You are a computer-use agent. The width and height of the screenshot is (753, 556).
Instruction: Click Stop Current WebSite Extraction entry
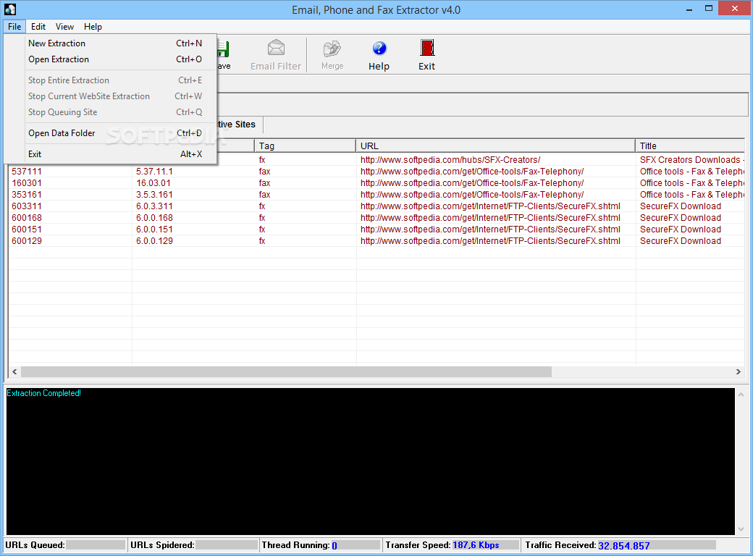click(x=115, y=96)
